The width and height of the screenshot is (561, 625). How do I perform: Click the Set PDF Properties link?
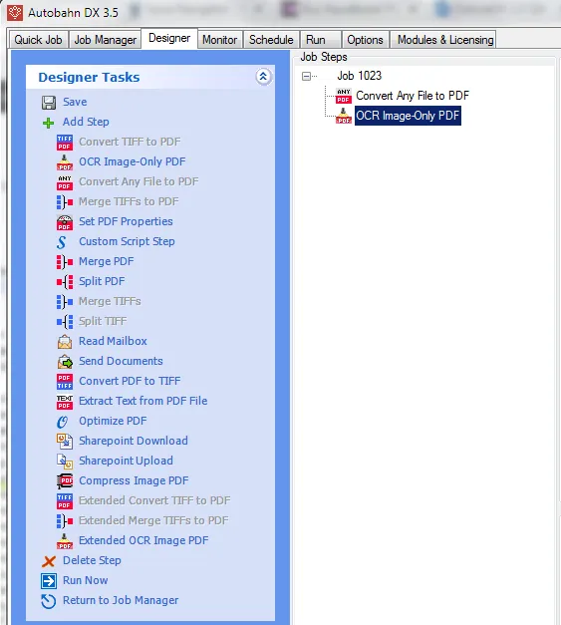coord(126,221)
